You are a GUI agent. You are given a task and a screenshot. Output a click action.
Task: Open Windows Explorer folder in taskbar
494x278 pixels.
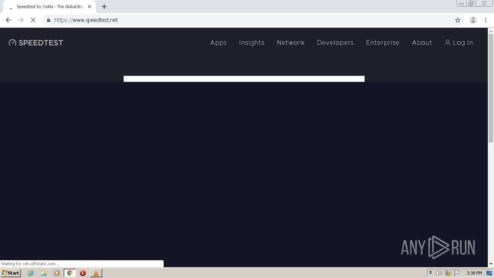click(x=44, y=273)
